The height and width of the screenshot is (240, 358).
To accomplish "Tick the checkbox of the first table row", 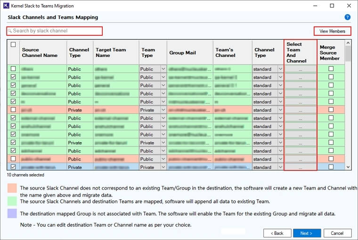I will pos(13,69).
